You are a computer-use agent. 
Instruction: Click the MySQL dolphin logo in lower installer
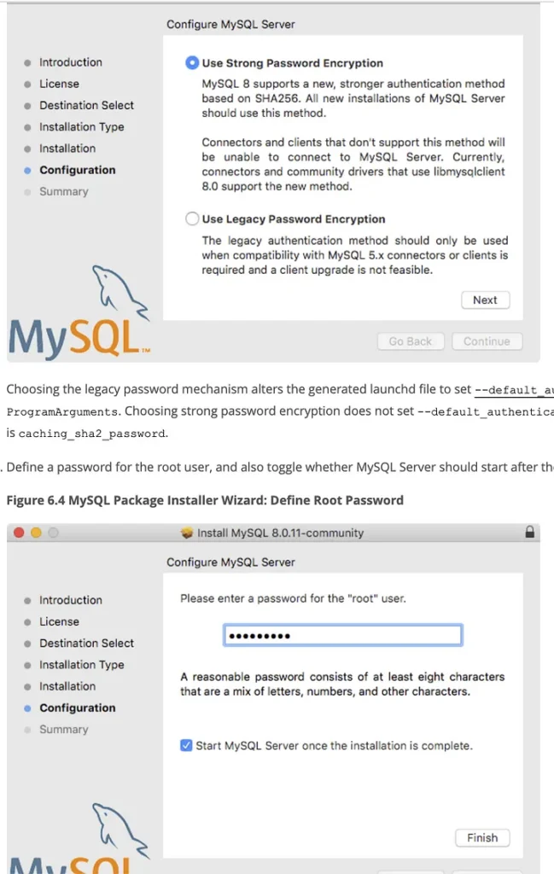(x=79, y=838)
